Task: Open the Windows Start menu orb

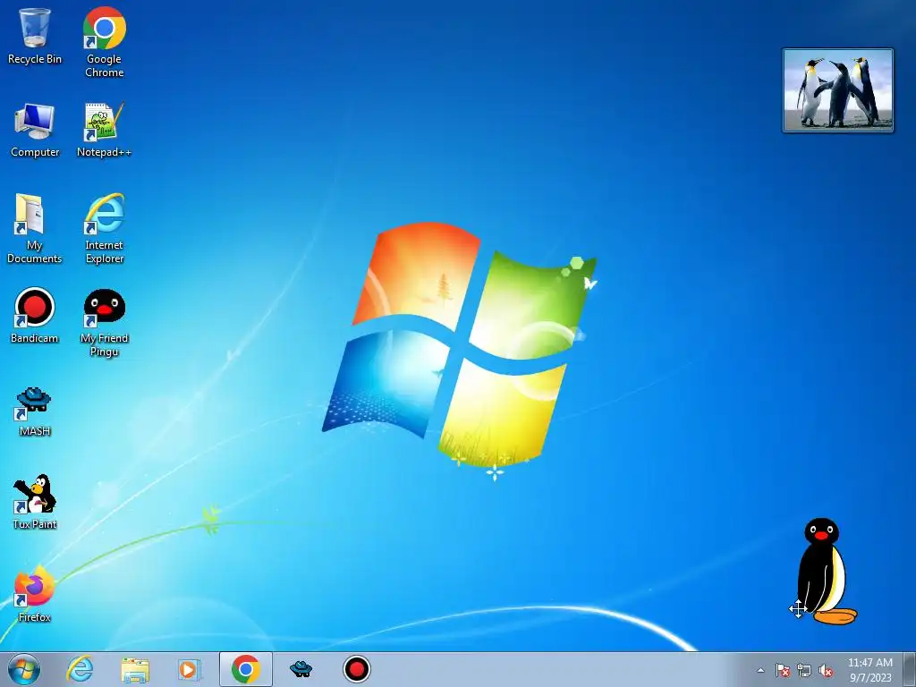Action: click(24, 669)
